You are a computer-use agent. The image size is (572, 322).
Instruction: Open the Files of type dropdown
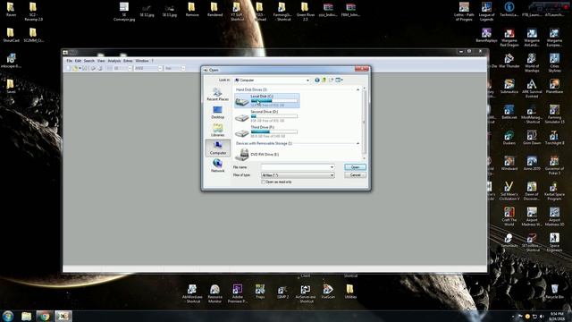[x=298, y=175]
